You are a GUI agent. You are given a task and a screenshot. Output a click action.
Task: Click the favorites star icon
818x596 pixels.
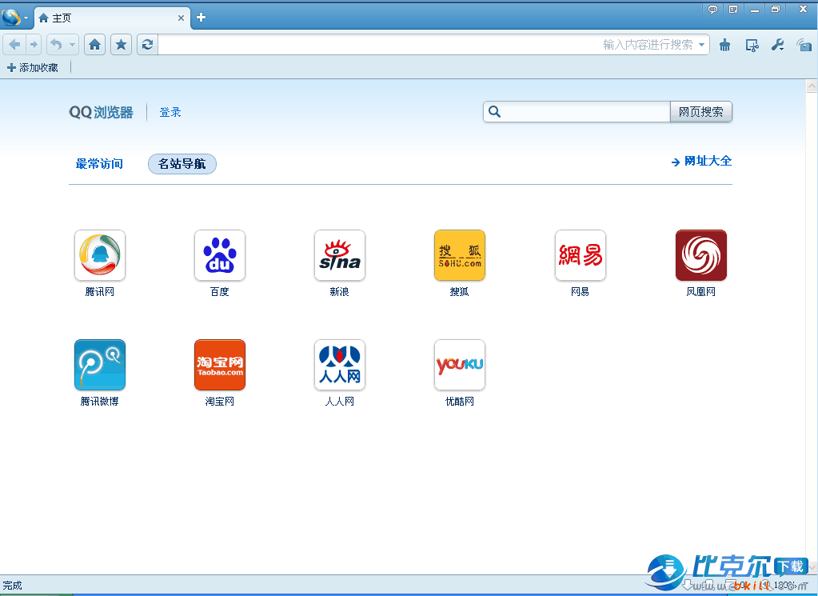(121, 45)
